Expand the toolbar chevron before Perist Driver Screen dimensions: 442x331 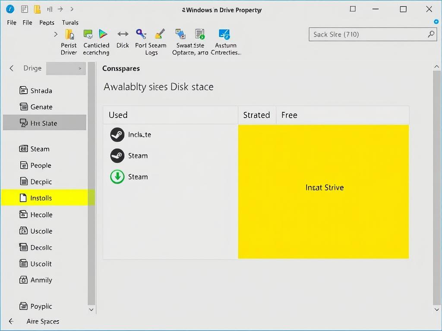56,34
